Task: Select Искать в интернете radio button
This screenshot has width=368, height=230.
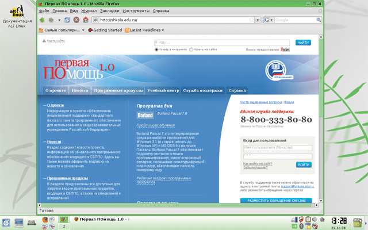Action: coord(156,49)
